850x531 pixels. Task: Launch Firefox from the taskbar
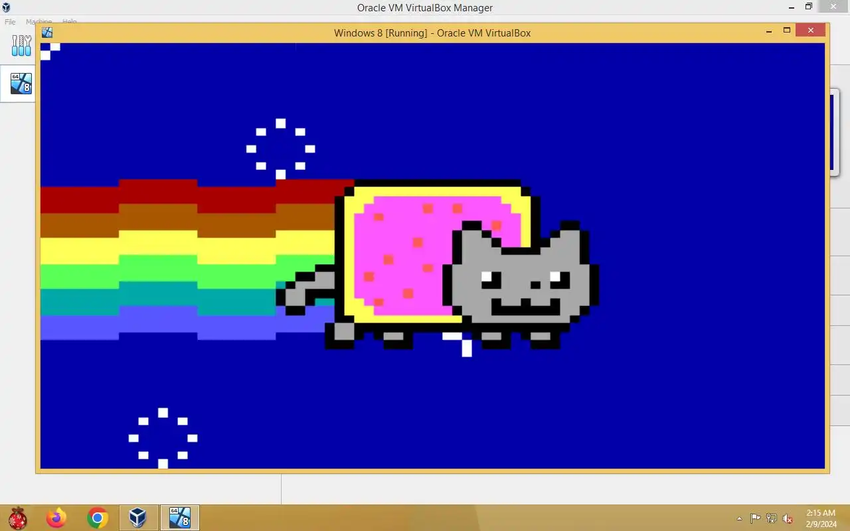[x=56, y=518]
